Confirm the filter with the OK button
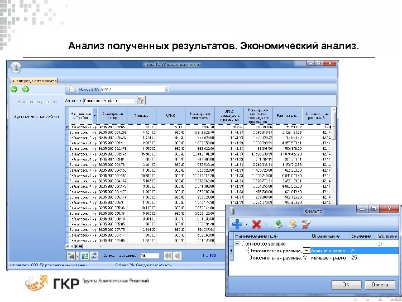Image resolution: width=402 pixels, height=302 pixels. [346, 285]
